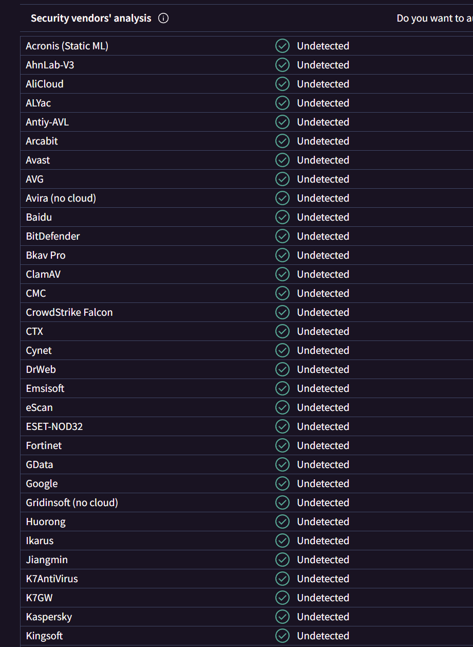Click the Undetected label for AliCloud
This screenshot has height=647, width=473.
pos(323,84)
